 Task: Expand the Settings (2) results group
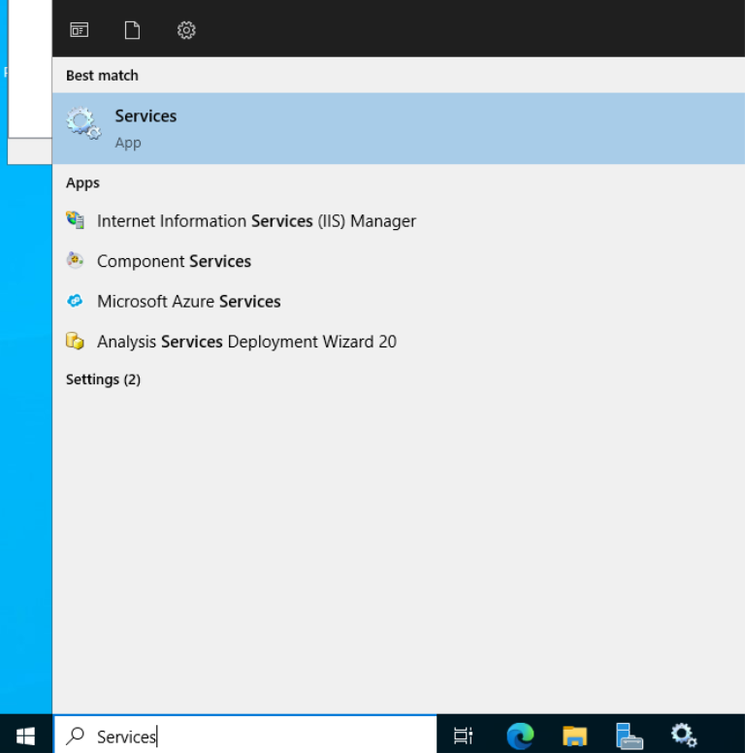coord(103,379)
